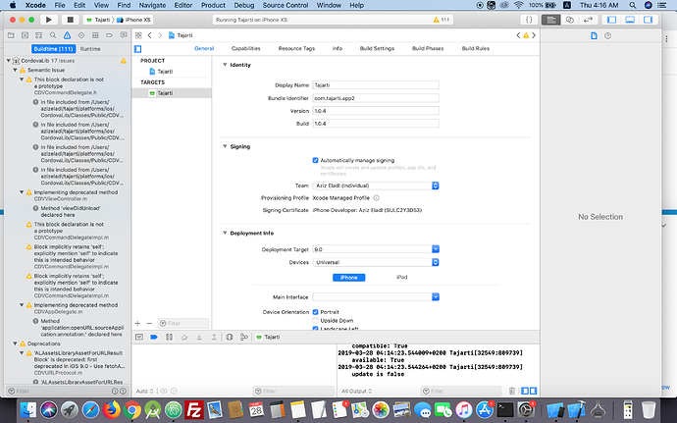
Task: Open the Library curly braces button
Action: tap(529, 20)
